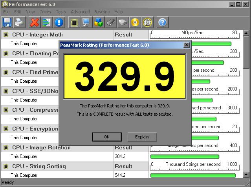Viewport: 251px width, 187px height.
Task: Click the bar chart results view icon
Action: coord(47,22)
